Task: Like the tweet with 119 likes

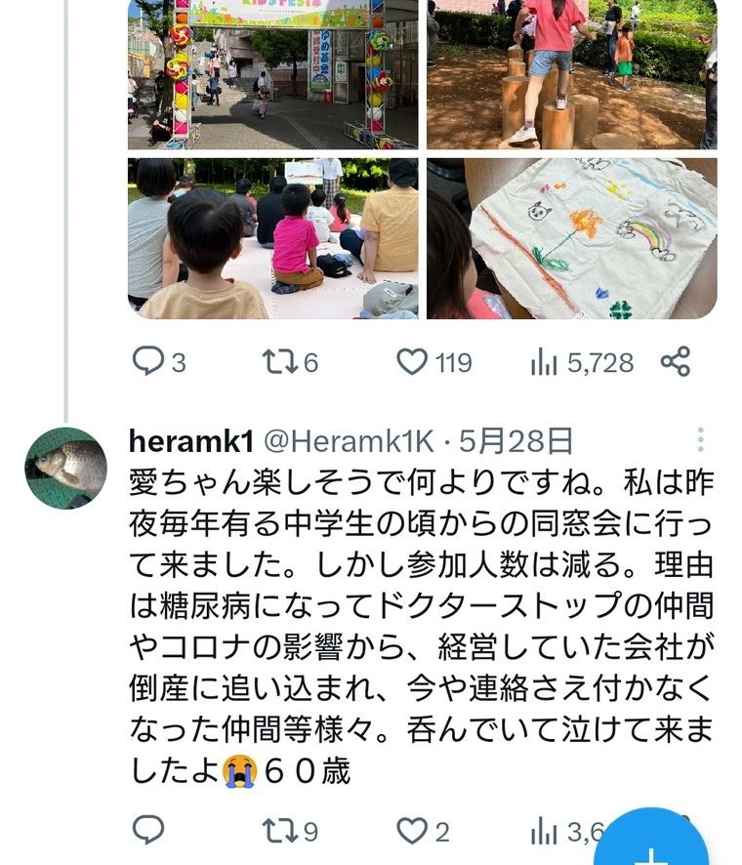Action: (434, 362)
